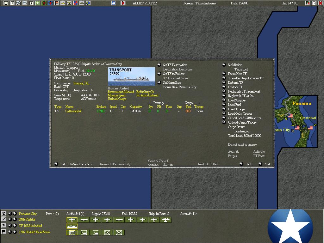Go to next base after Panama City
324x243 pixels.
tap(15, 214)
